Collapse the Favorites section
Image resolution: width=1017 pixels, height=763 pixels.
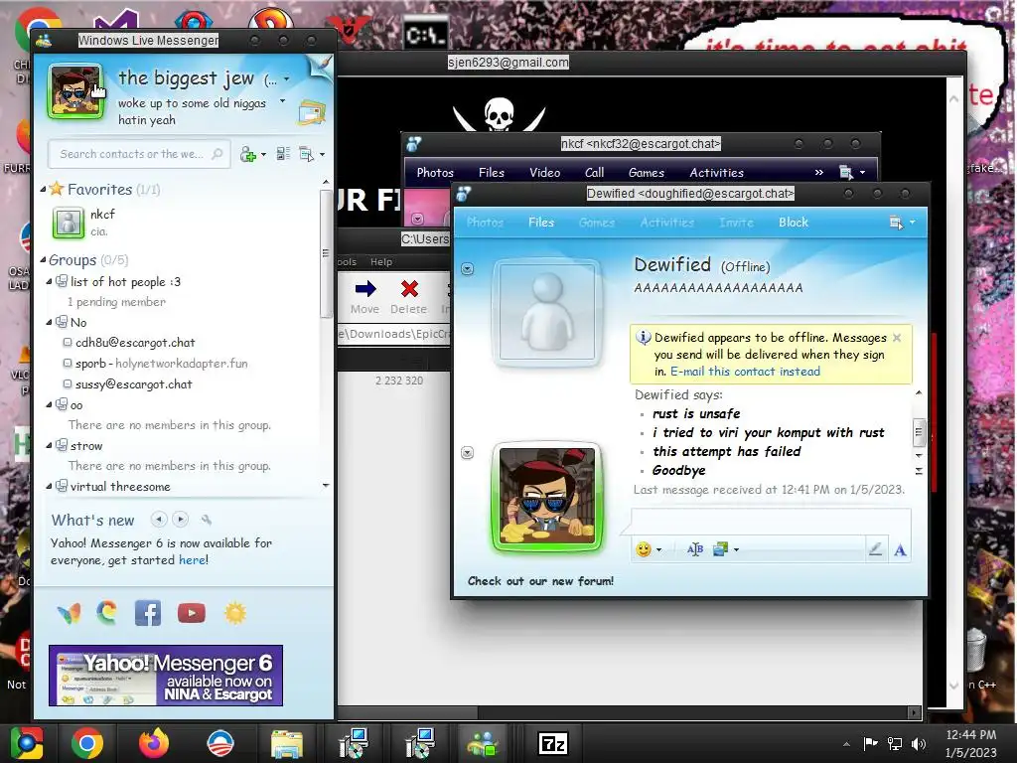pos(43,190)
